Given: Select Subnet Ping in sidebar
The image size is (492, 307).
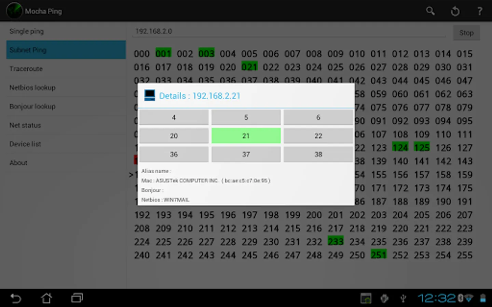Looking at the screenshot, I should [66, 50].
